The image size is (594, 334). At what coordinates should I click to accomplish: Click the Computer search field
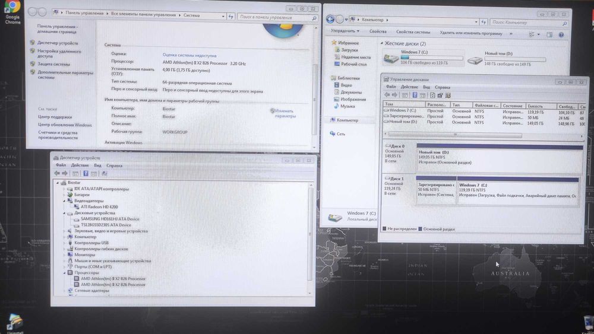(x=529, y=23)
